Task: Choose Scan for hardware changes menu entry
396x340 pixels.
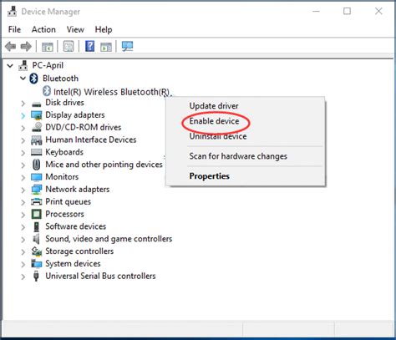Action: click(238, 156)
